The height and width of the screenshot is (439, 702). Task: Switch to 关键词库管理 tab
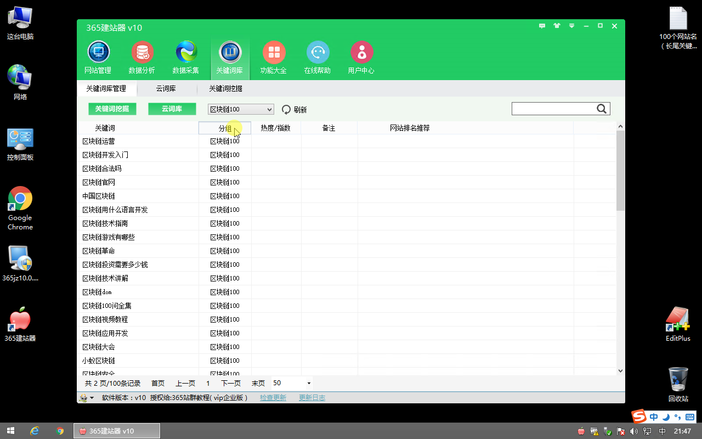106,88
